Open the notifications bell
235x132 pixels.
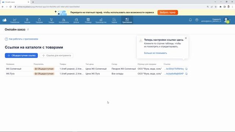click(190, 20)
